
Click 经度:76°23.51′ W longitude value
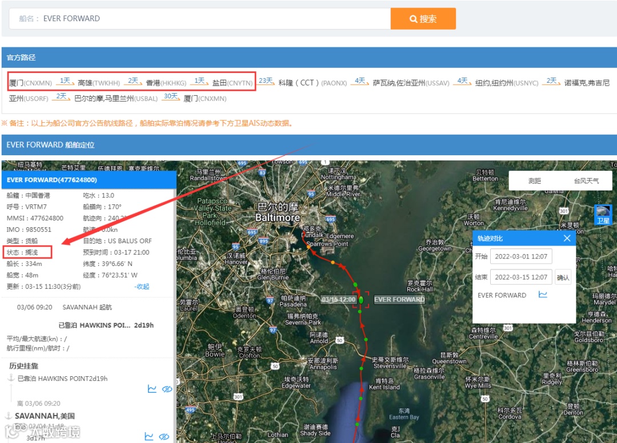110,275
